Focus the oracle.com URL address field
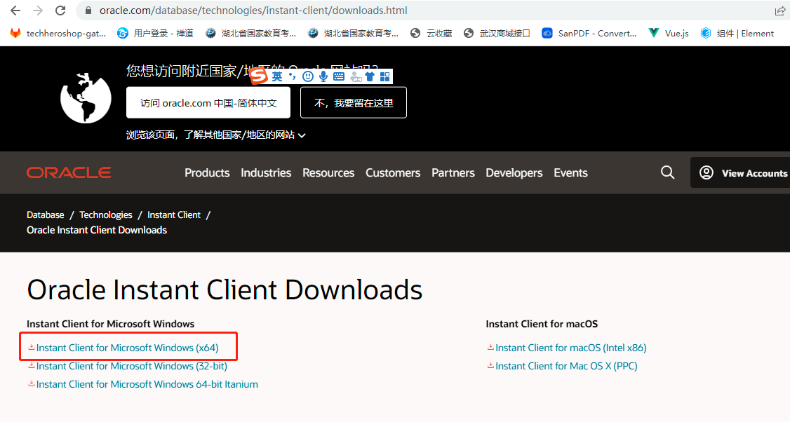790x422 pixels. 253,11
